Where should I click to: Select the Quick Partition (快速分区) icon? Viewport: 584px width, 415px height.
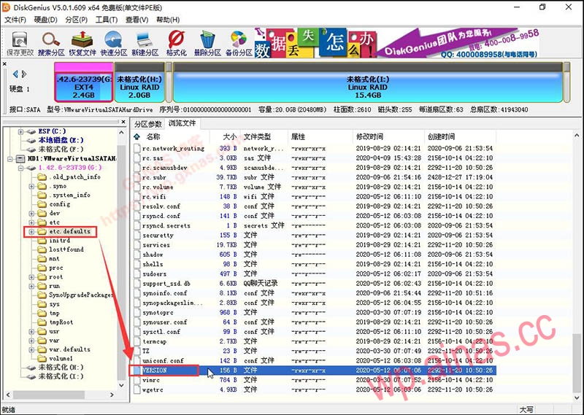pyautogui.click(x=114, y=44)
